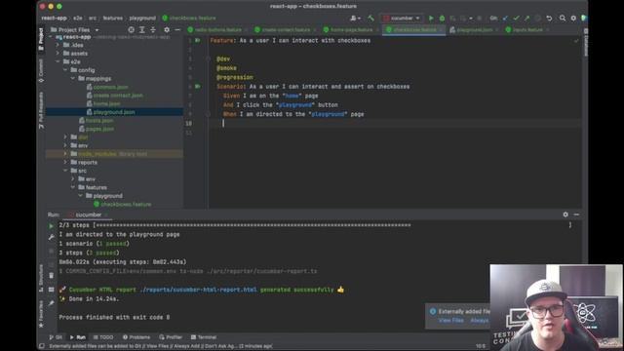Click the pin icon in Run panel sidebar

51,303
